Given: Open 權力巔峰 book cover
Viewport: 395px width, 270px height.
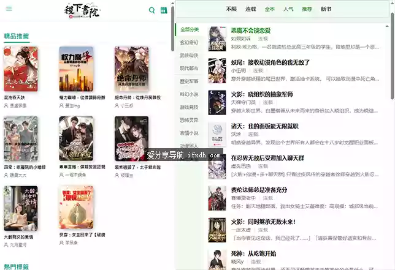Looking at the screenshot, I should [x=76, y=69].
